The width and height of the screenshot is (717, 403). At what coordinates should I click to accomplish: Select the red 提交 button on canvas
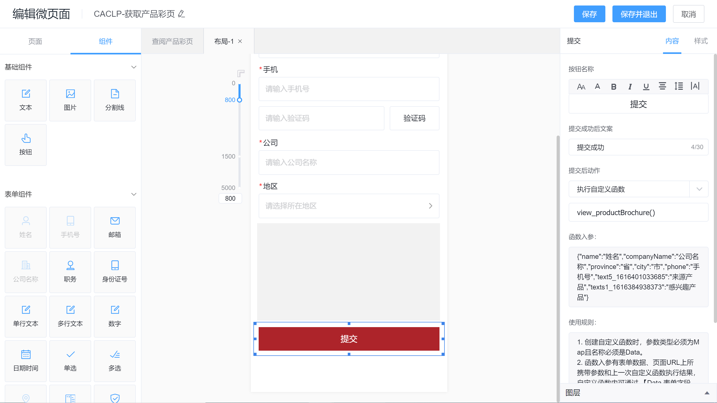tap(349, 339)
